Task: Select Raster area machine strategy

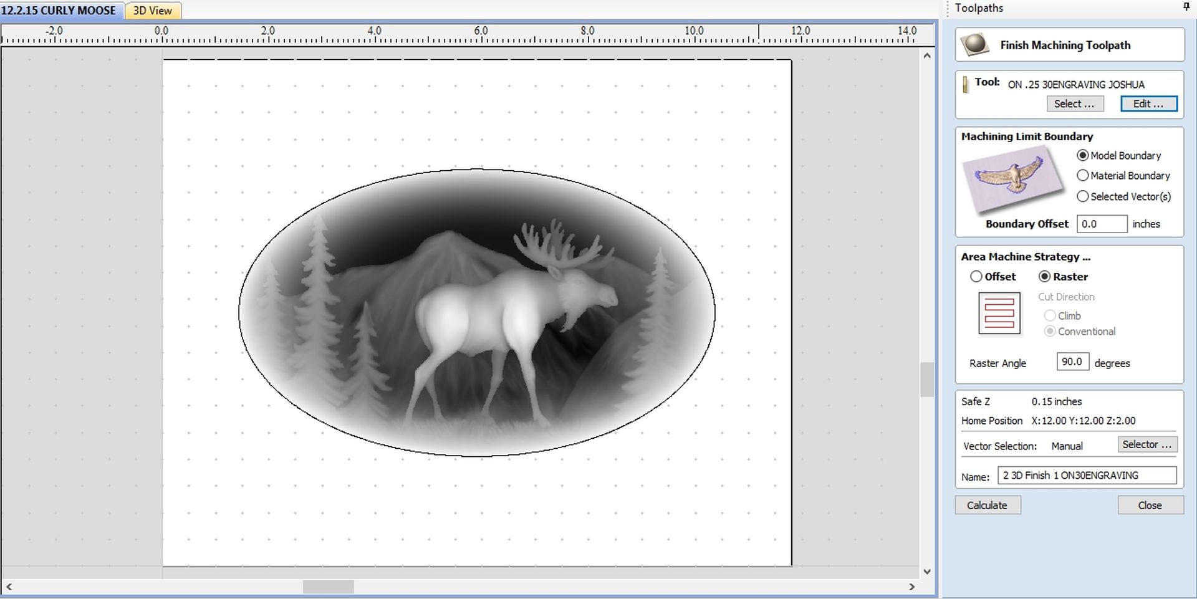Action: pos(1045,276)
